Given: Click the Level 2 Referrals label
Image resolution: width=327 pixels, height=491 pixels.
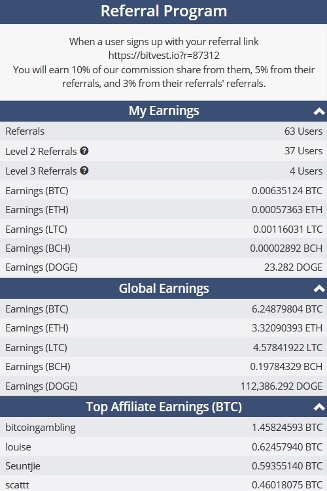Looking at the screenshot, I should (x=41, y=151).
